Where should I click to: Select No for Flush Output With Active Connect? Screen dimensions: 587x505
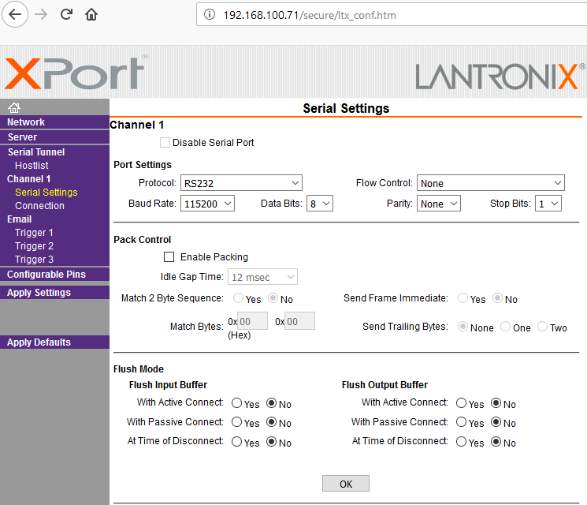496,403
